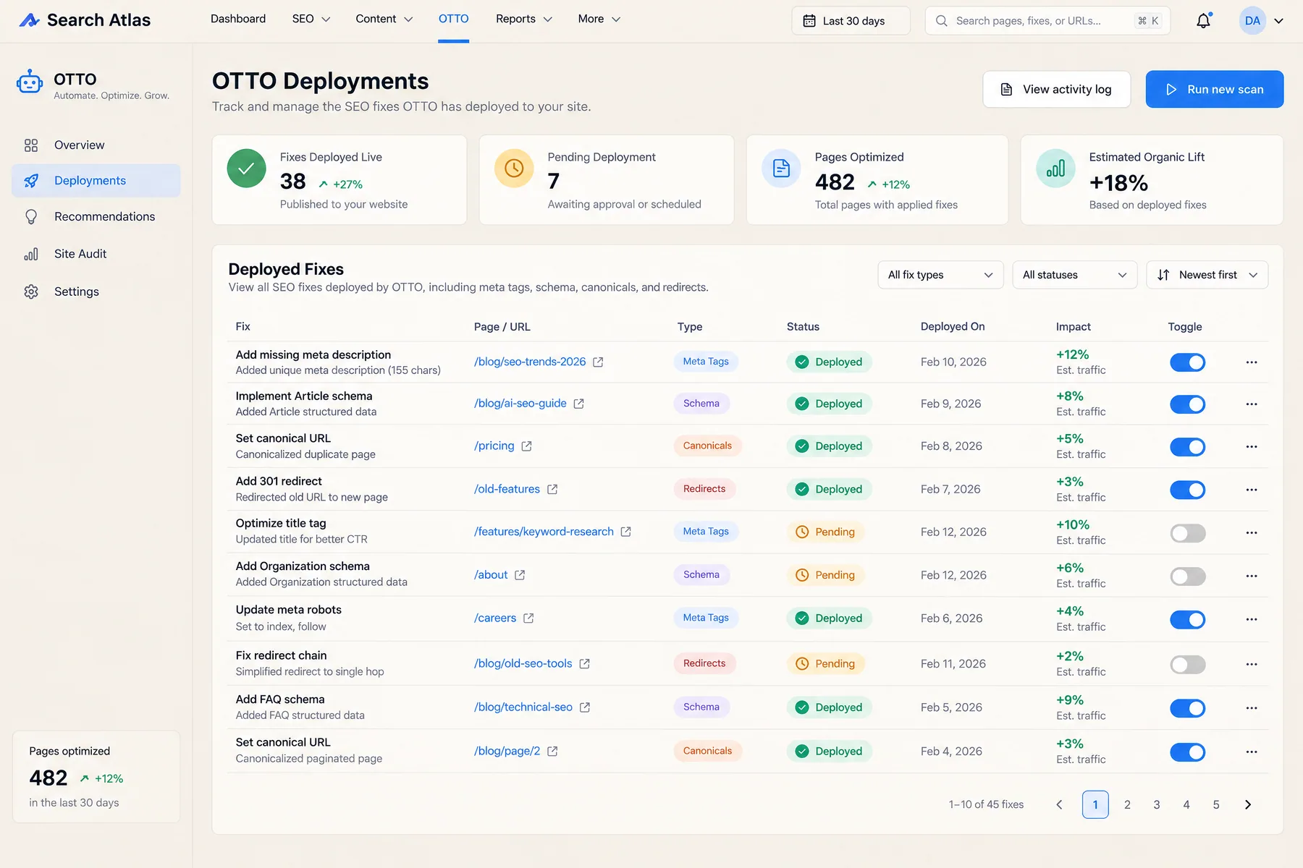Open more options for Fix redirect chain
1303x868 pixels.
(x=1252, y=665)
